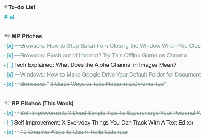Uncheck the Trello Calendar task checkbox
Viewport: 201px width, 138px height.
pyautogui.click(x=10, y=132)
